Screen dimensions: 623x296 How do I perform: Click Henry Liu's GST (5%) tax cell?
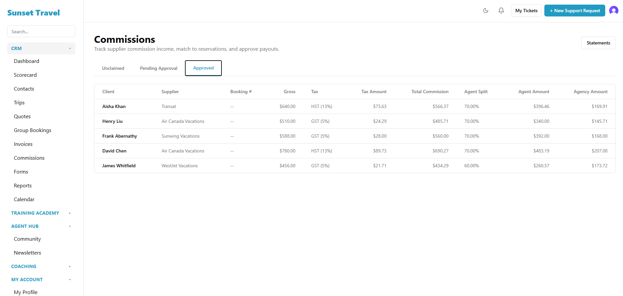point(320,121)
